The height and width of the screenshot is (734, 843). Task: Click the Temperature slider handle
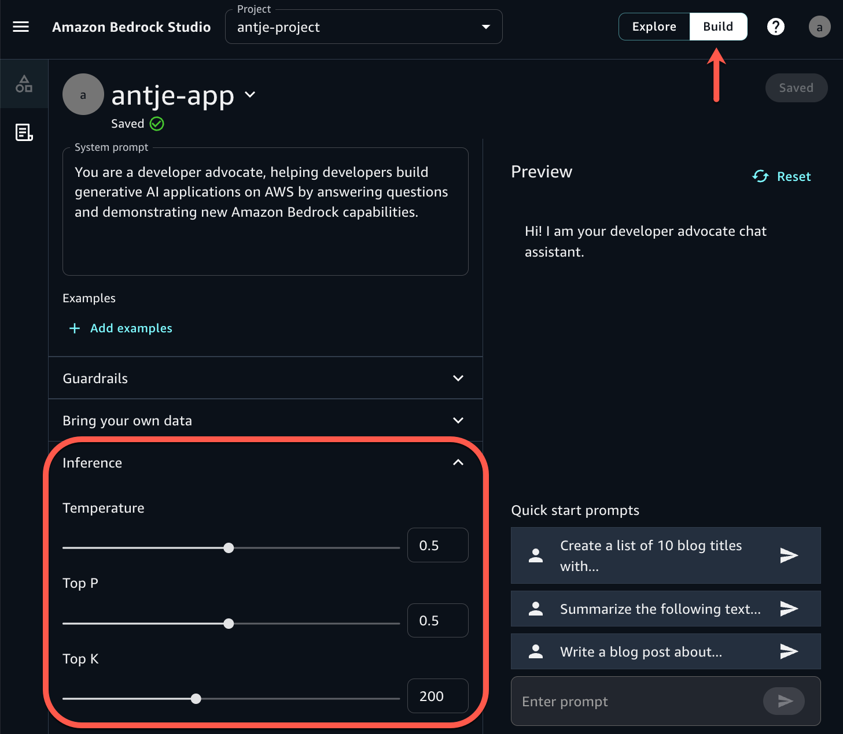point(229,548)
